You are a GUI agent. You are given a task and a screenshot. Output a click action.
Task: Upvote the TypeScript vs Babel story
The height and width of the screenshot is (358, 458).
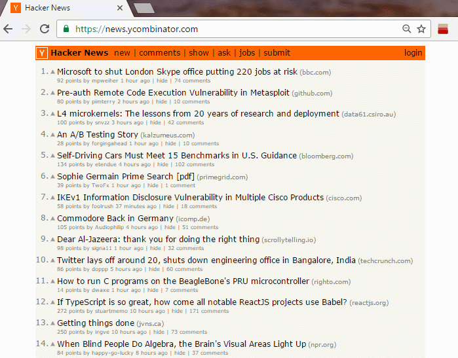[x=52, y=302]
